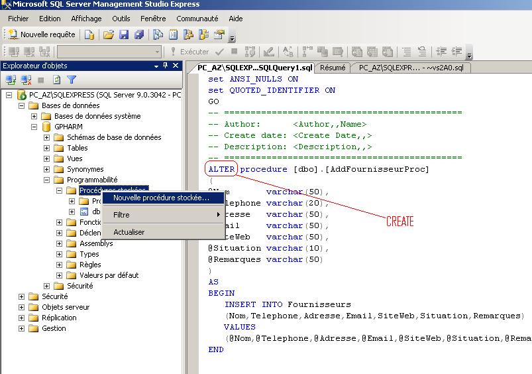
Task: Select Results to Grid icon
Action: (372, 52)
